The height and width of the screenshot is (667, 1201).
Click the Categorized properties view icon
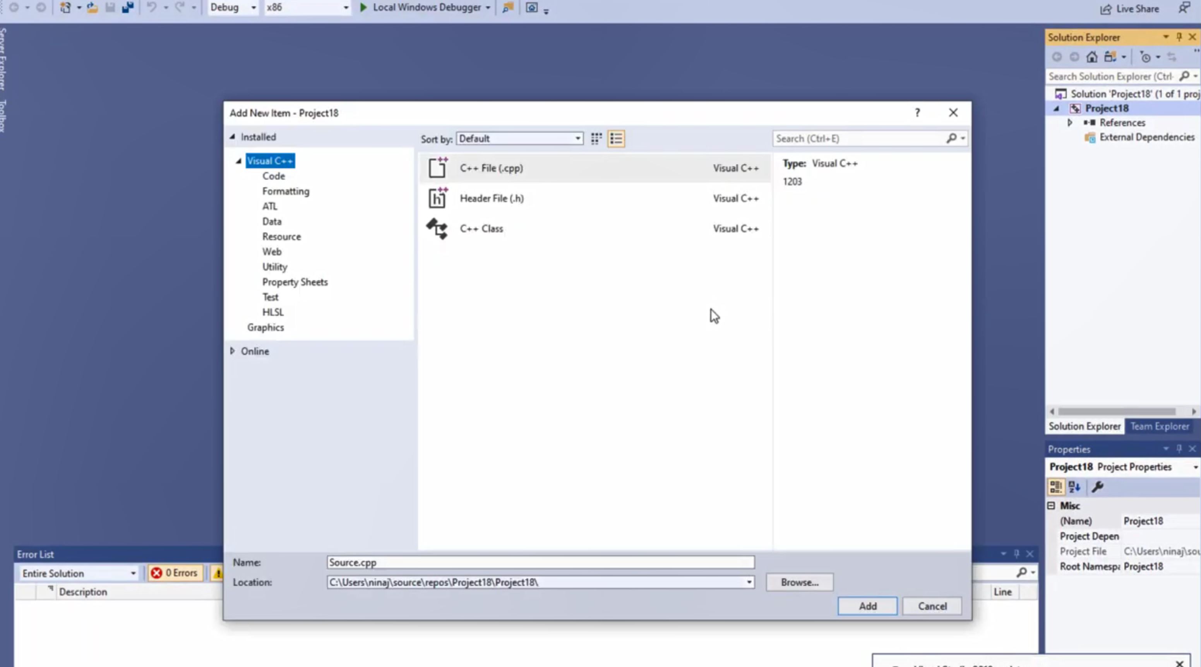click(x=1055, y=487)
